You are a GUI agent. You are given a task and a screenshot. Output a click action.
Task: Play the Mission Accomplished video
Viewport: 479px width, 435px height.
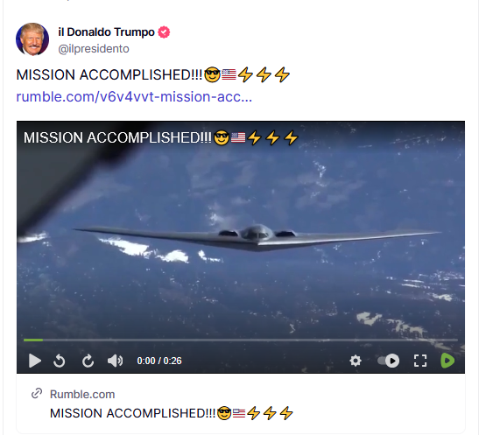35,361
